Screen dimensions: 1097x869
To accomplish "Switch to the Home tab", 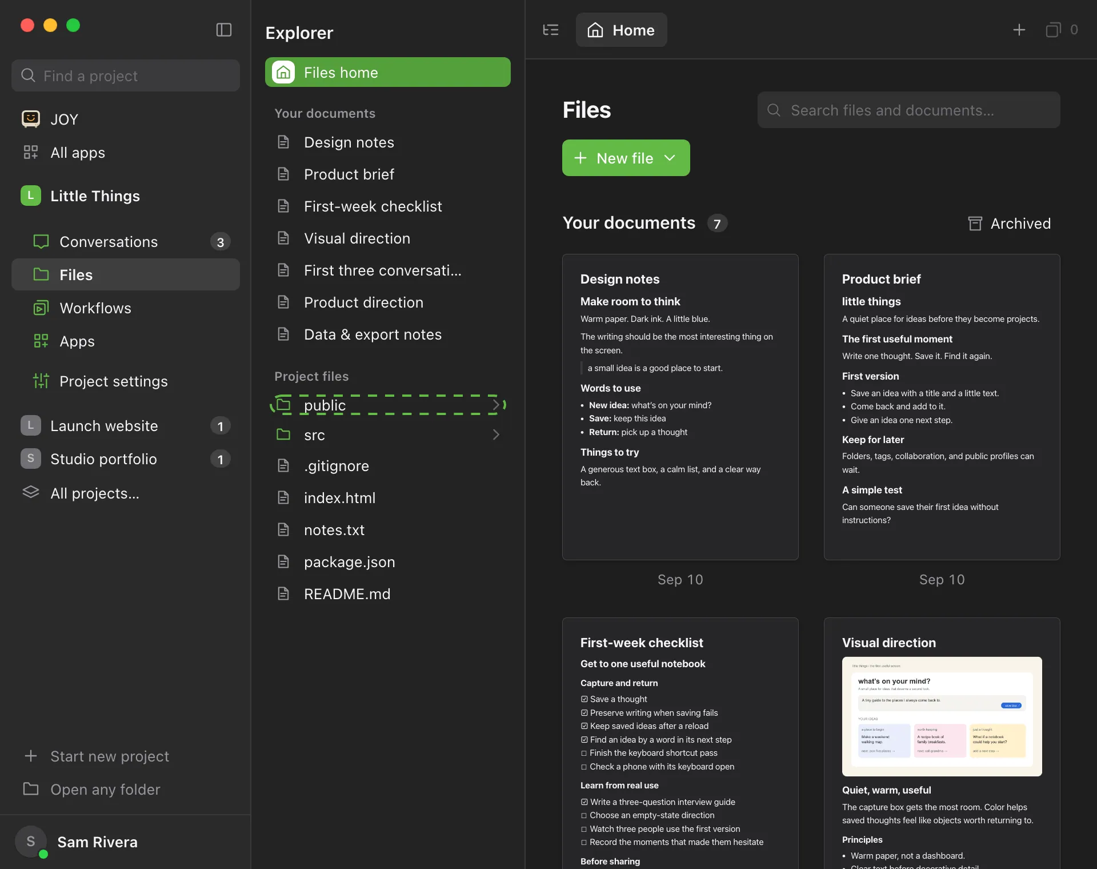I will 621,30.
